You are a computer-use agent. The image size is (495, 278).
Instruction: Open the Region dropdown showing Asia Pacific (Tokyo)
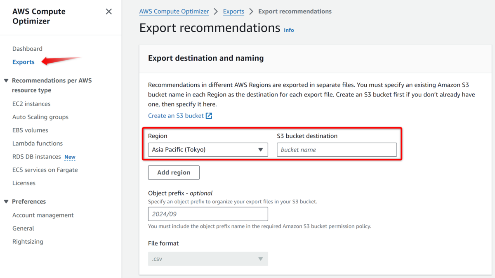click(x=208, y=150)
